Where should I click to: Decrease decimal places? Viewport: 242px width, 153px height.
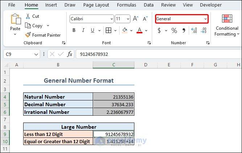[204, 30]
